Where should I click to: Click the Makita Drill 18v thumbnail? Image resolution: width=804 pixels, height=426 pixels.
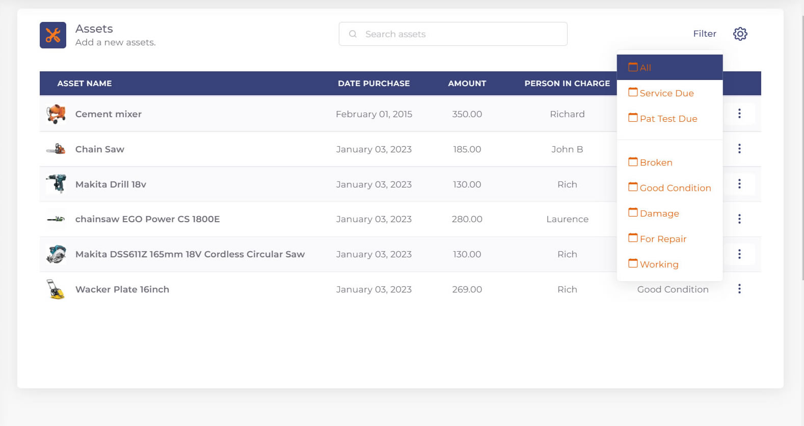click(x=56, y=184)
